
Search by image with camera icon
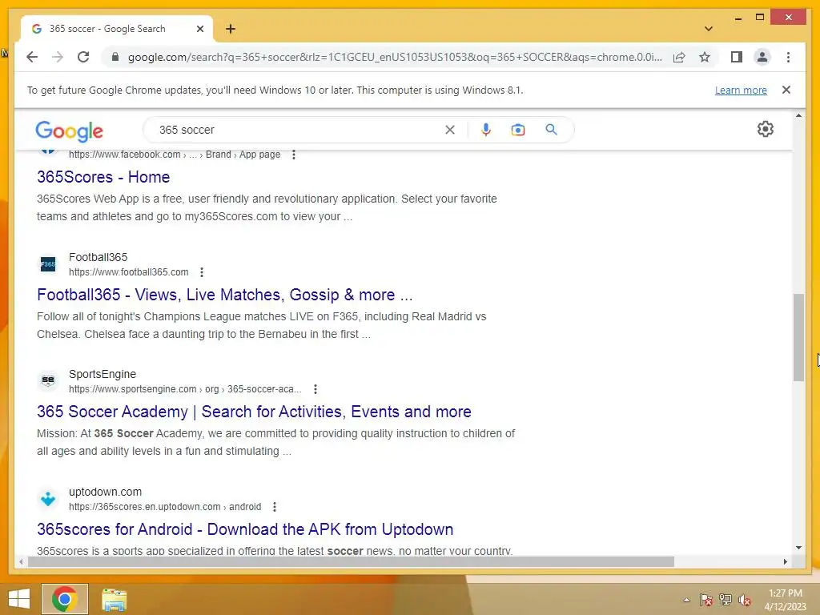point(518,130)
